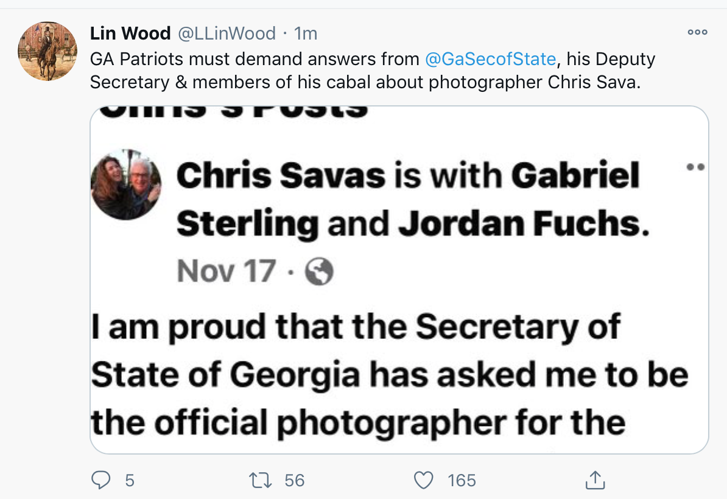Like the tweet with the heart icon
Viewport: 727px width, 499px height.
coord(423,481)
